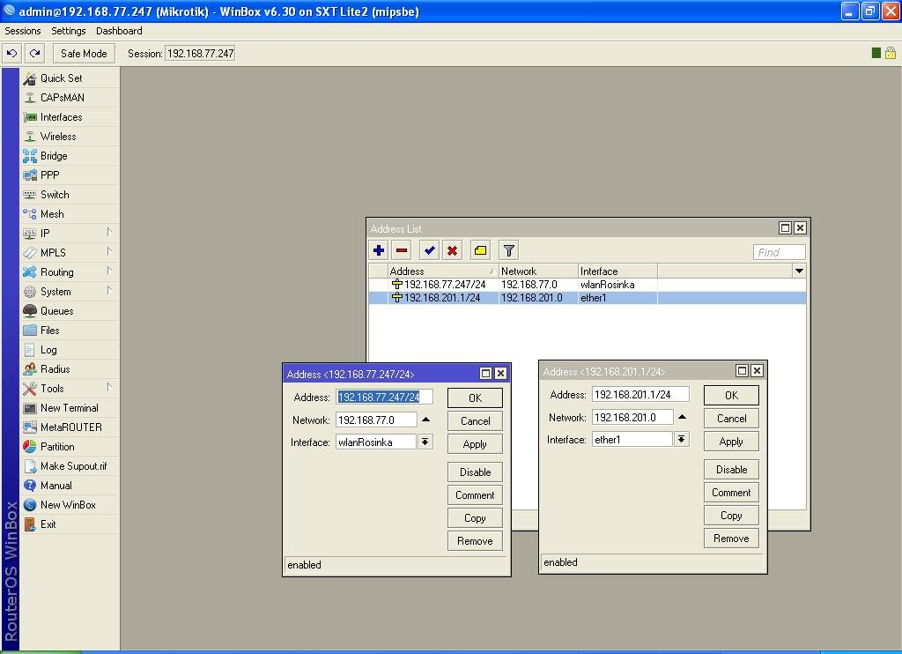Collapse Network field for 192.168.77.0
This screenshot has height=654, width=902.
point(425,420)
